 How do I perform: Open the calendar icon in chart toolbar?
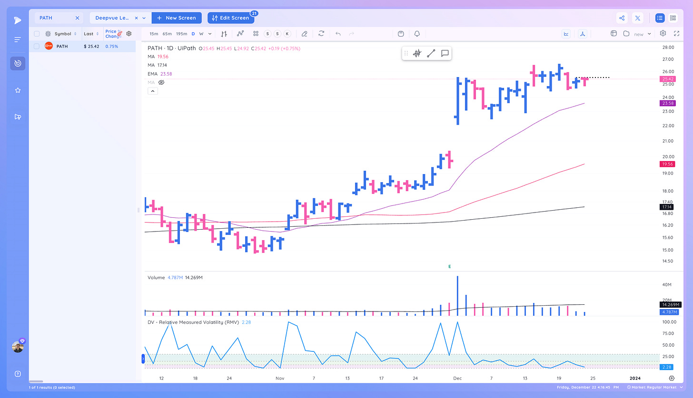pos(401,34)
